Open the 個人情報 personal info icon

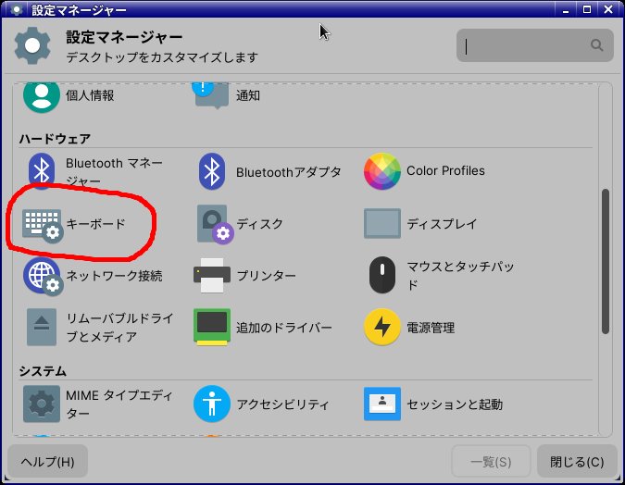[x=42, y=97]
